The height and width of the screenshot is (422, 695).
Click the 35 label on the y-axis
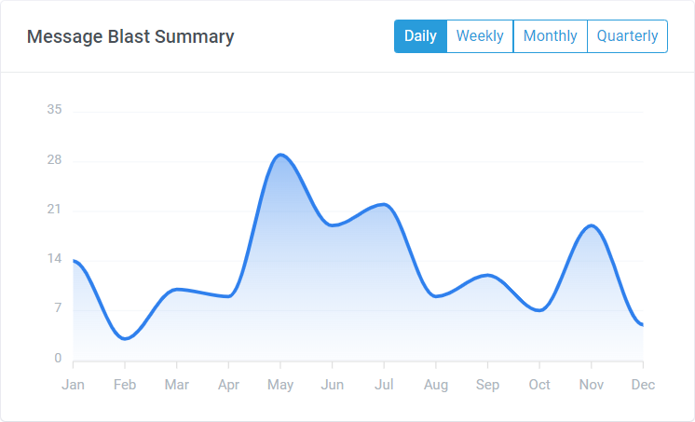click(x=54, y=110)
